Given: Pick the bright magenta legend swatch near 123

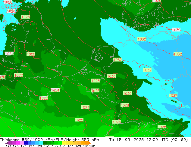Looking at the screenshot, I should [x=18, y=143].
